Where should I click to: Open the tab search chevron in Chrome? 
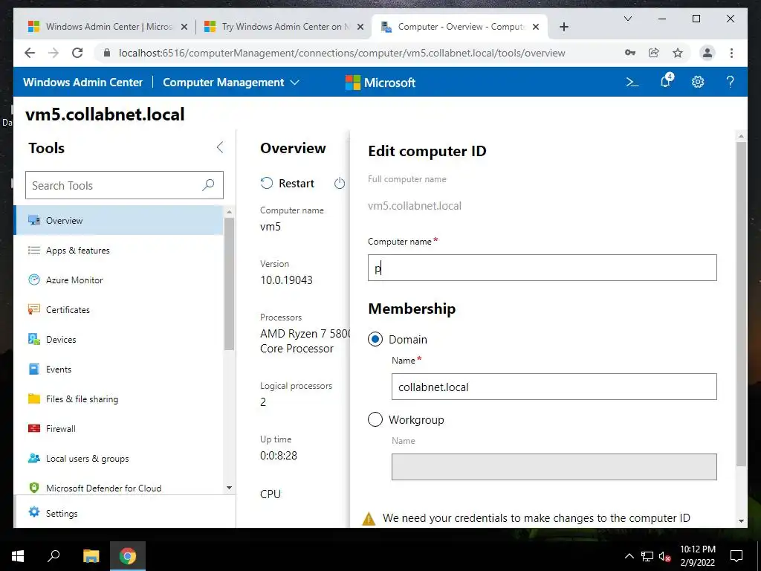coord(627,19)
